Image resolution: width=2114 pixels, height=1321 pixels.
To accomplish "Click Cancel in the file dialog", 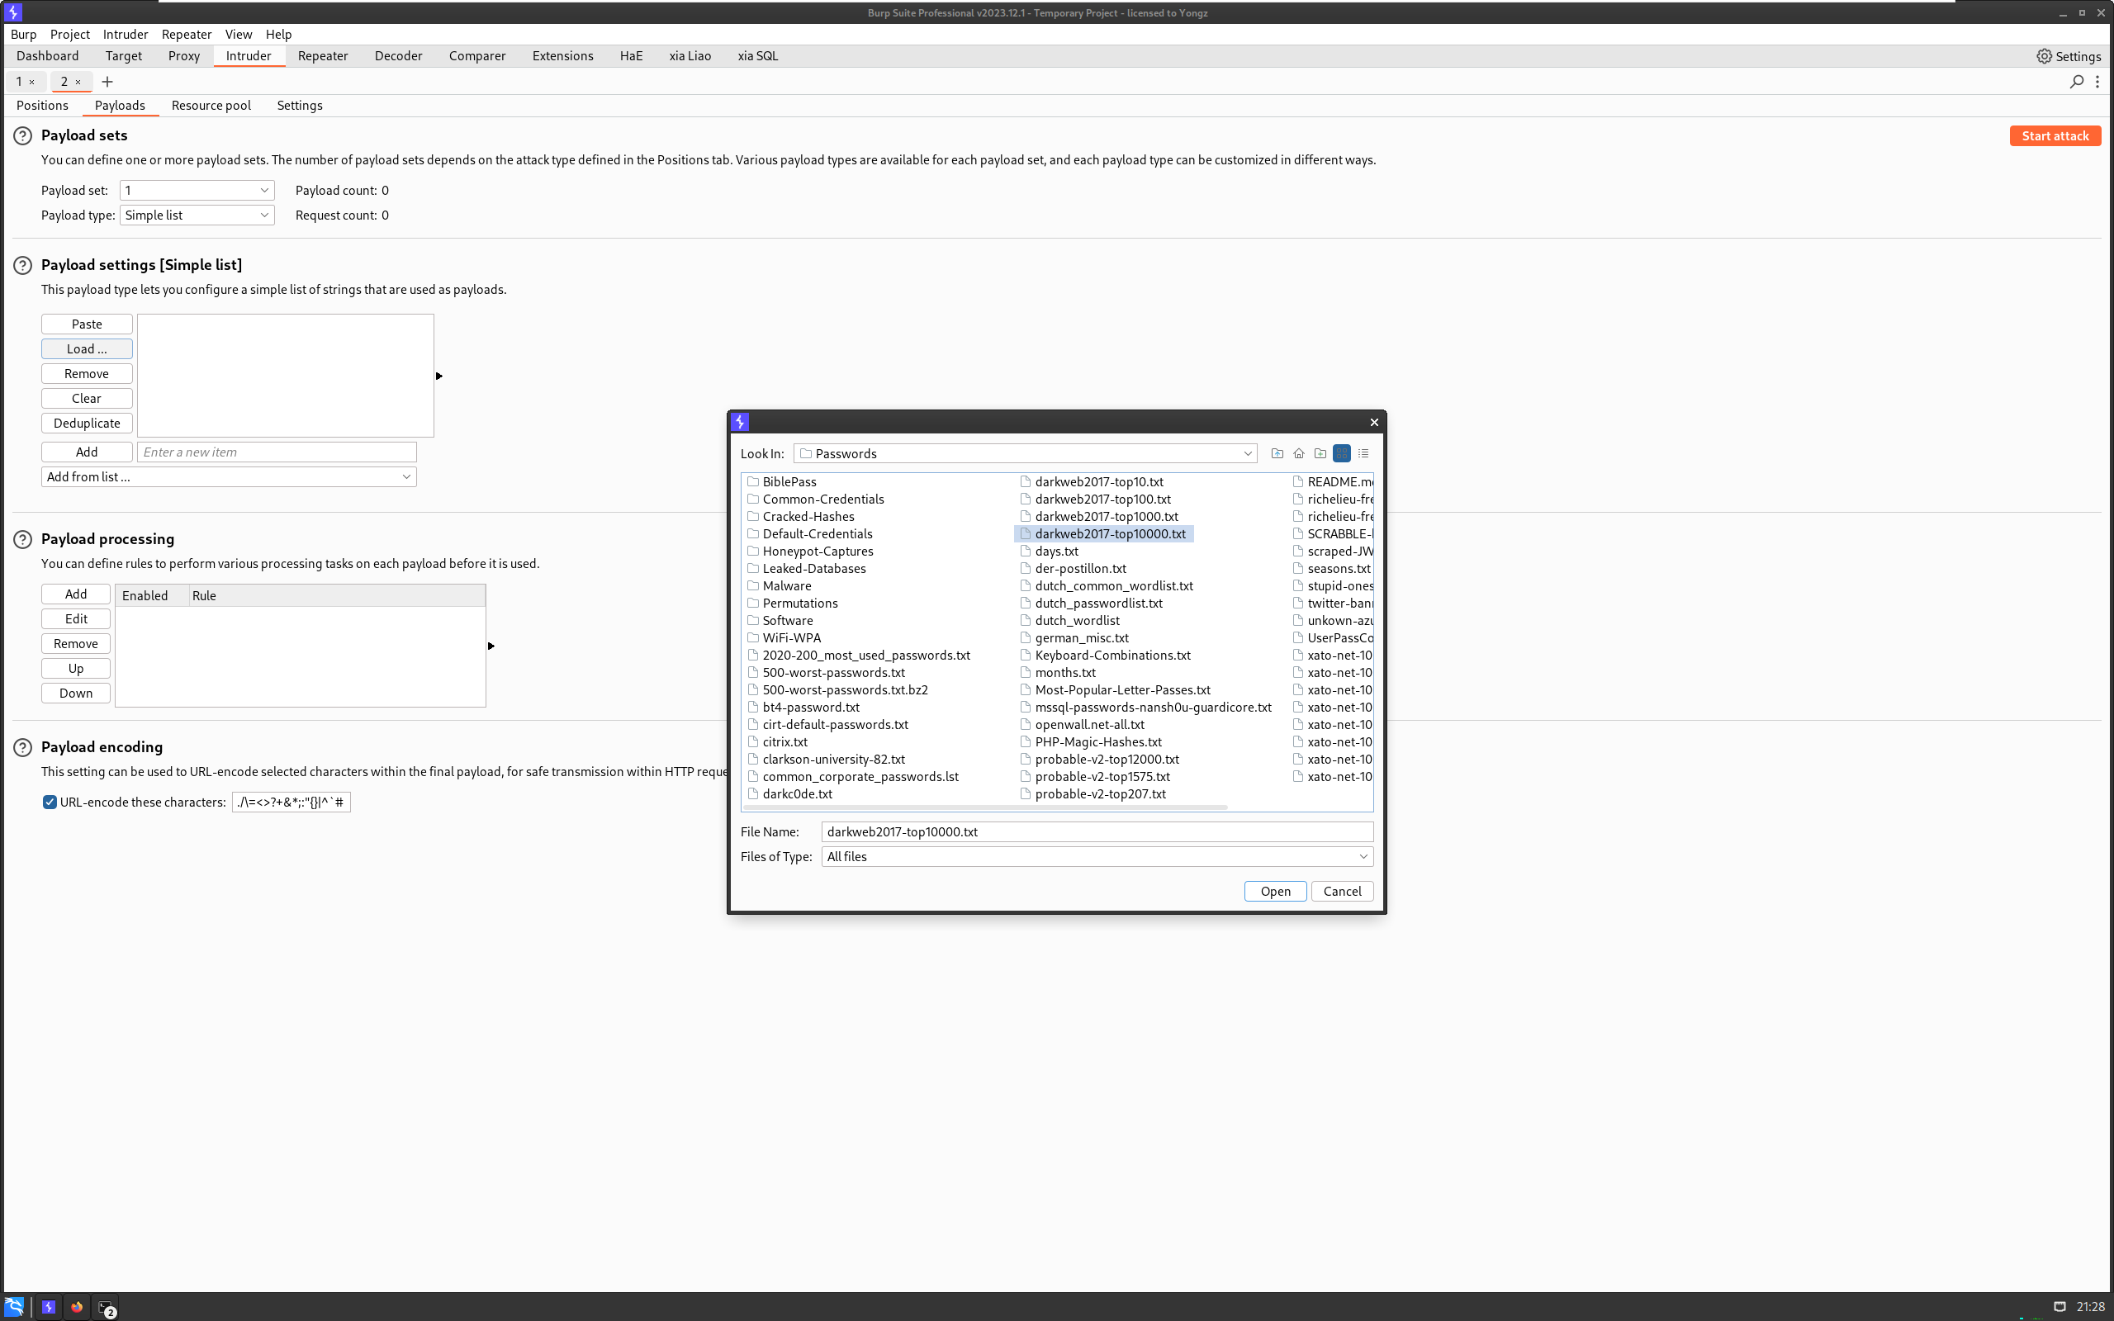I will [x=1342, y=891].
